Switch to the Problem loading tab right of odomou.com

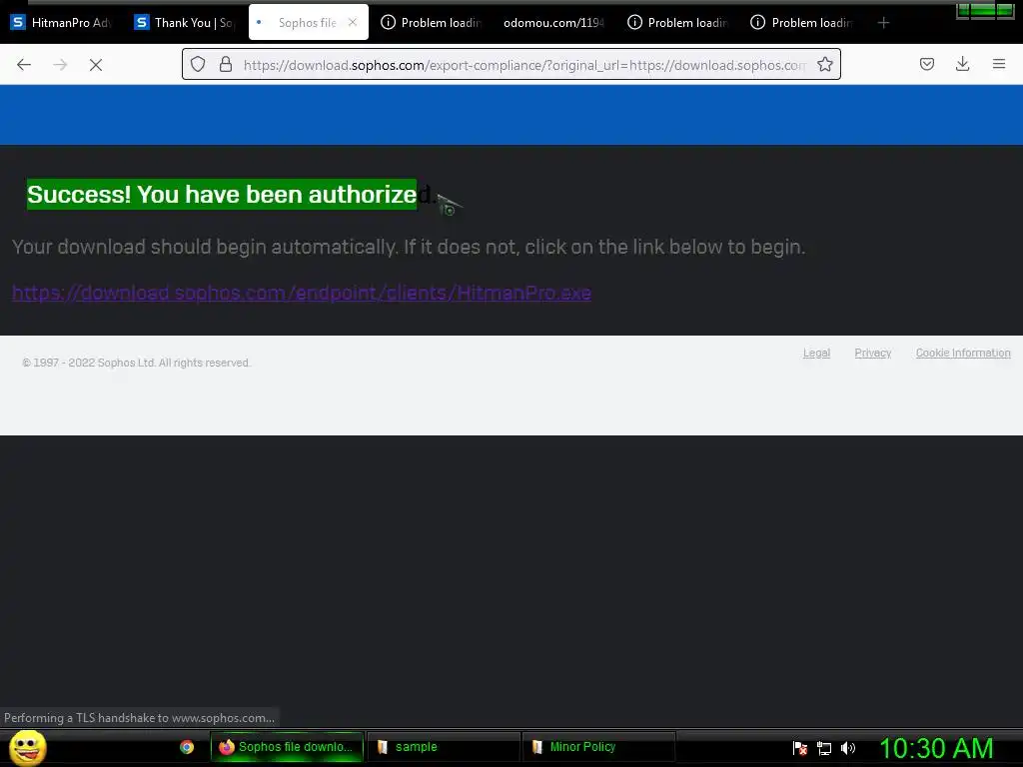point(678,23)
